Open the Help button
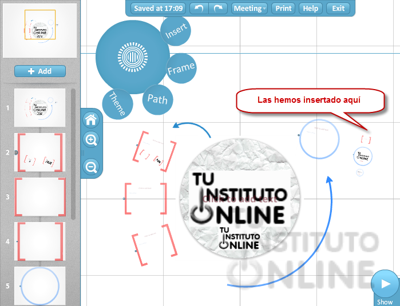 (311, 9)
